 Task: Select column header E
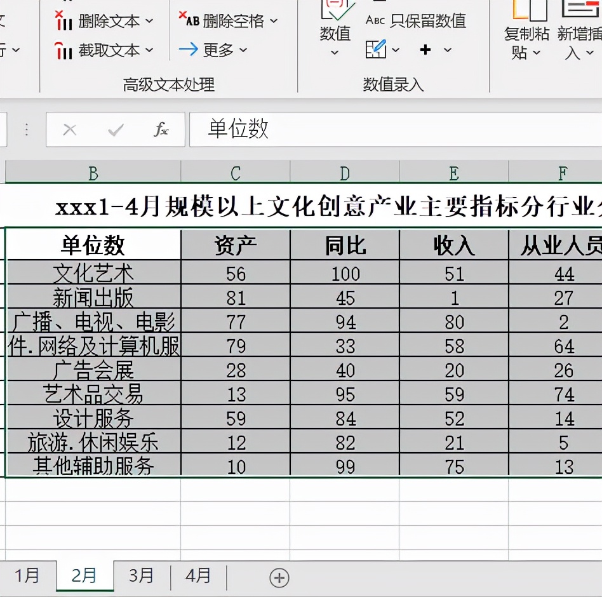453,172
